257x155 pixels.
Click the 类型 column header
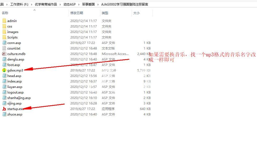pos(105,13)
